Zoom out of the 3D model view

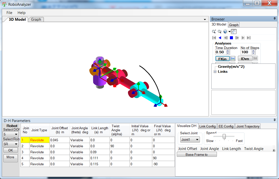click(x=220, y=31)
